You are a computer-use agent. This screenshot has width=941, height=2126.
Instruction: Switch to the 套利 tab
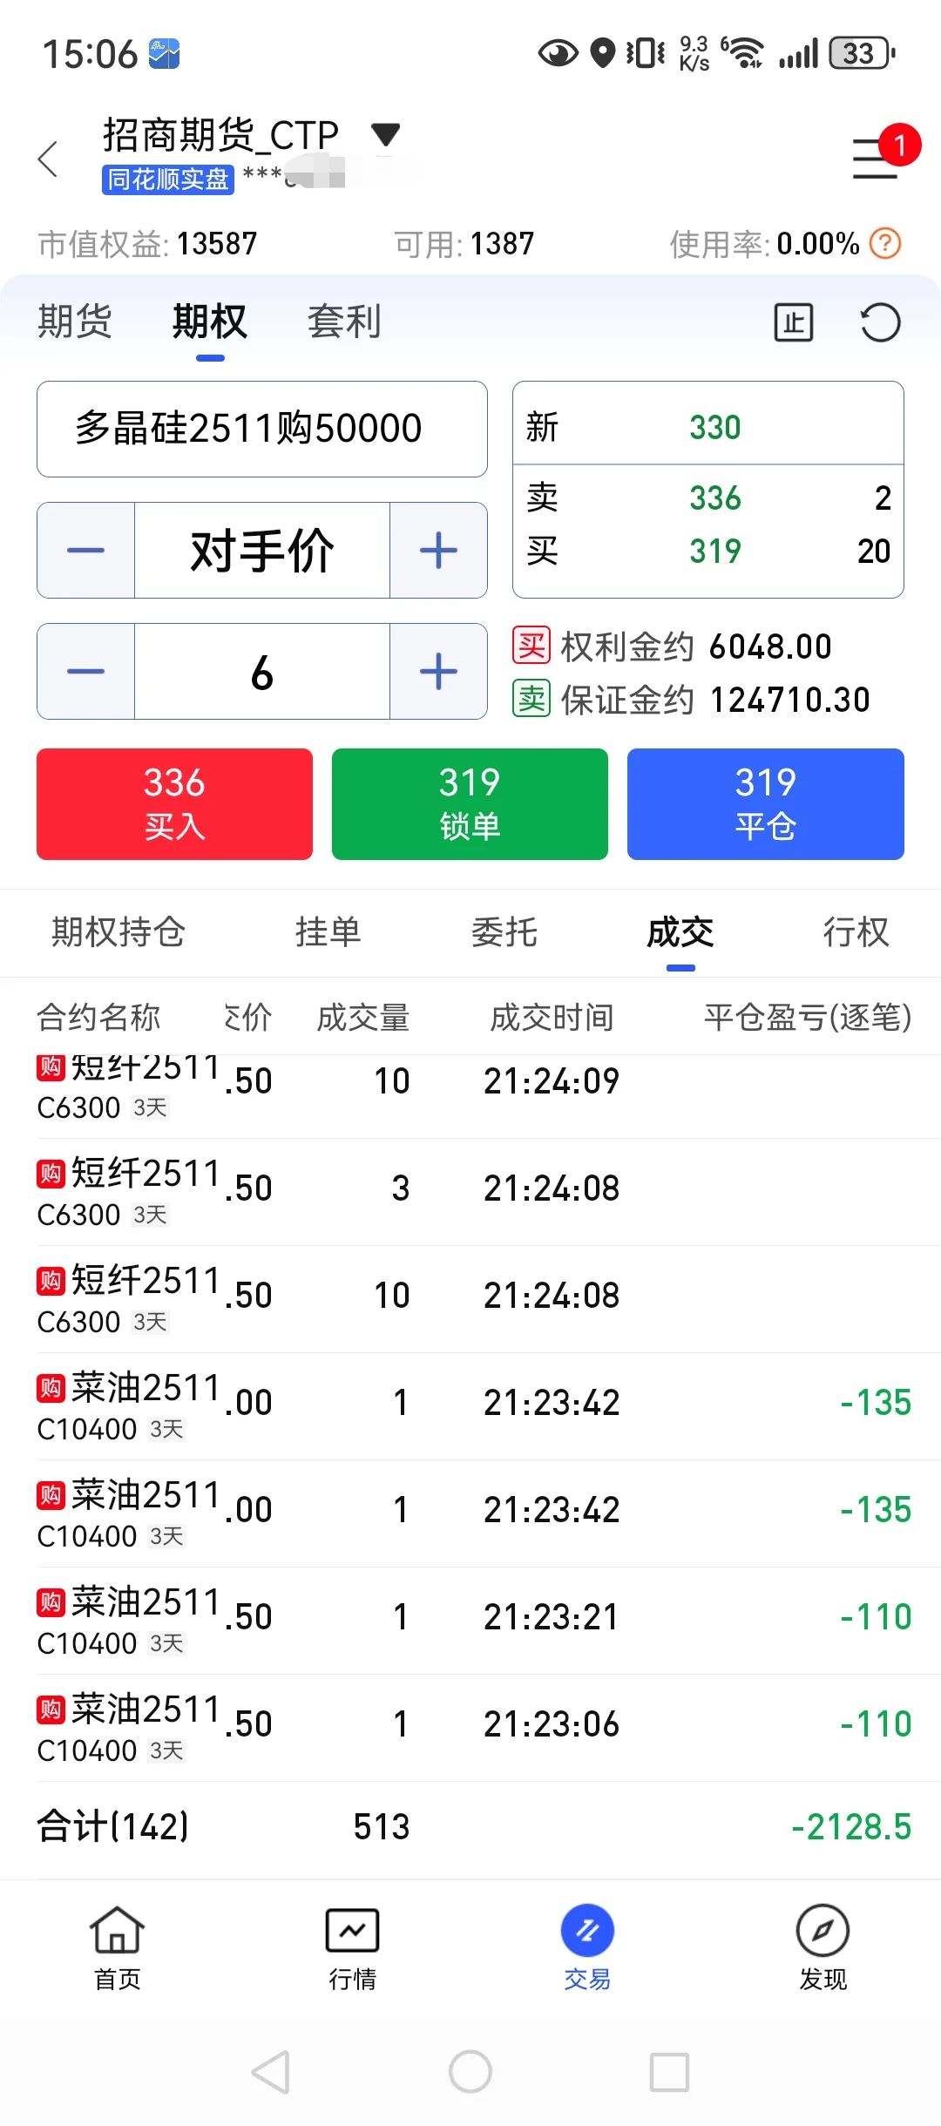point(344,322)
